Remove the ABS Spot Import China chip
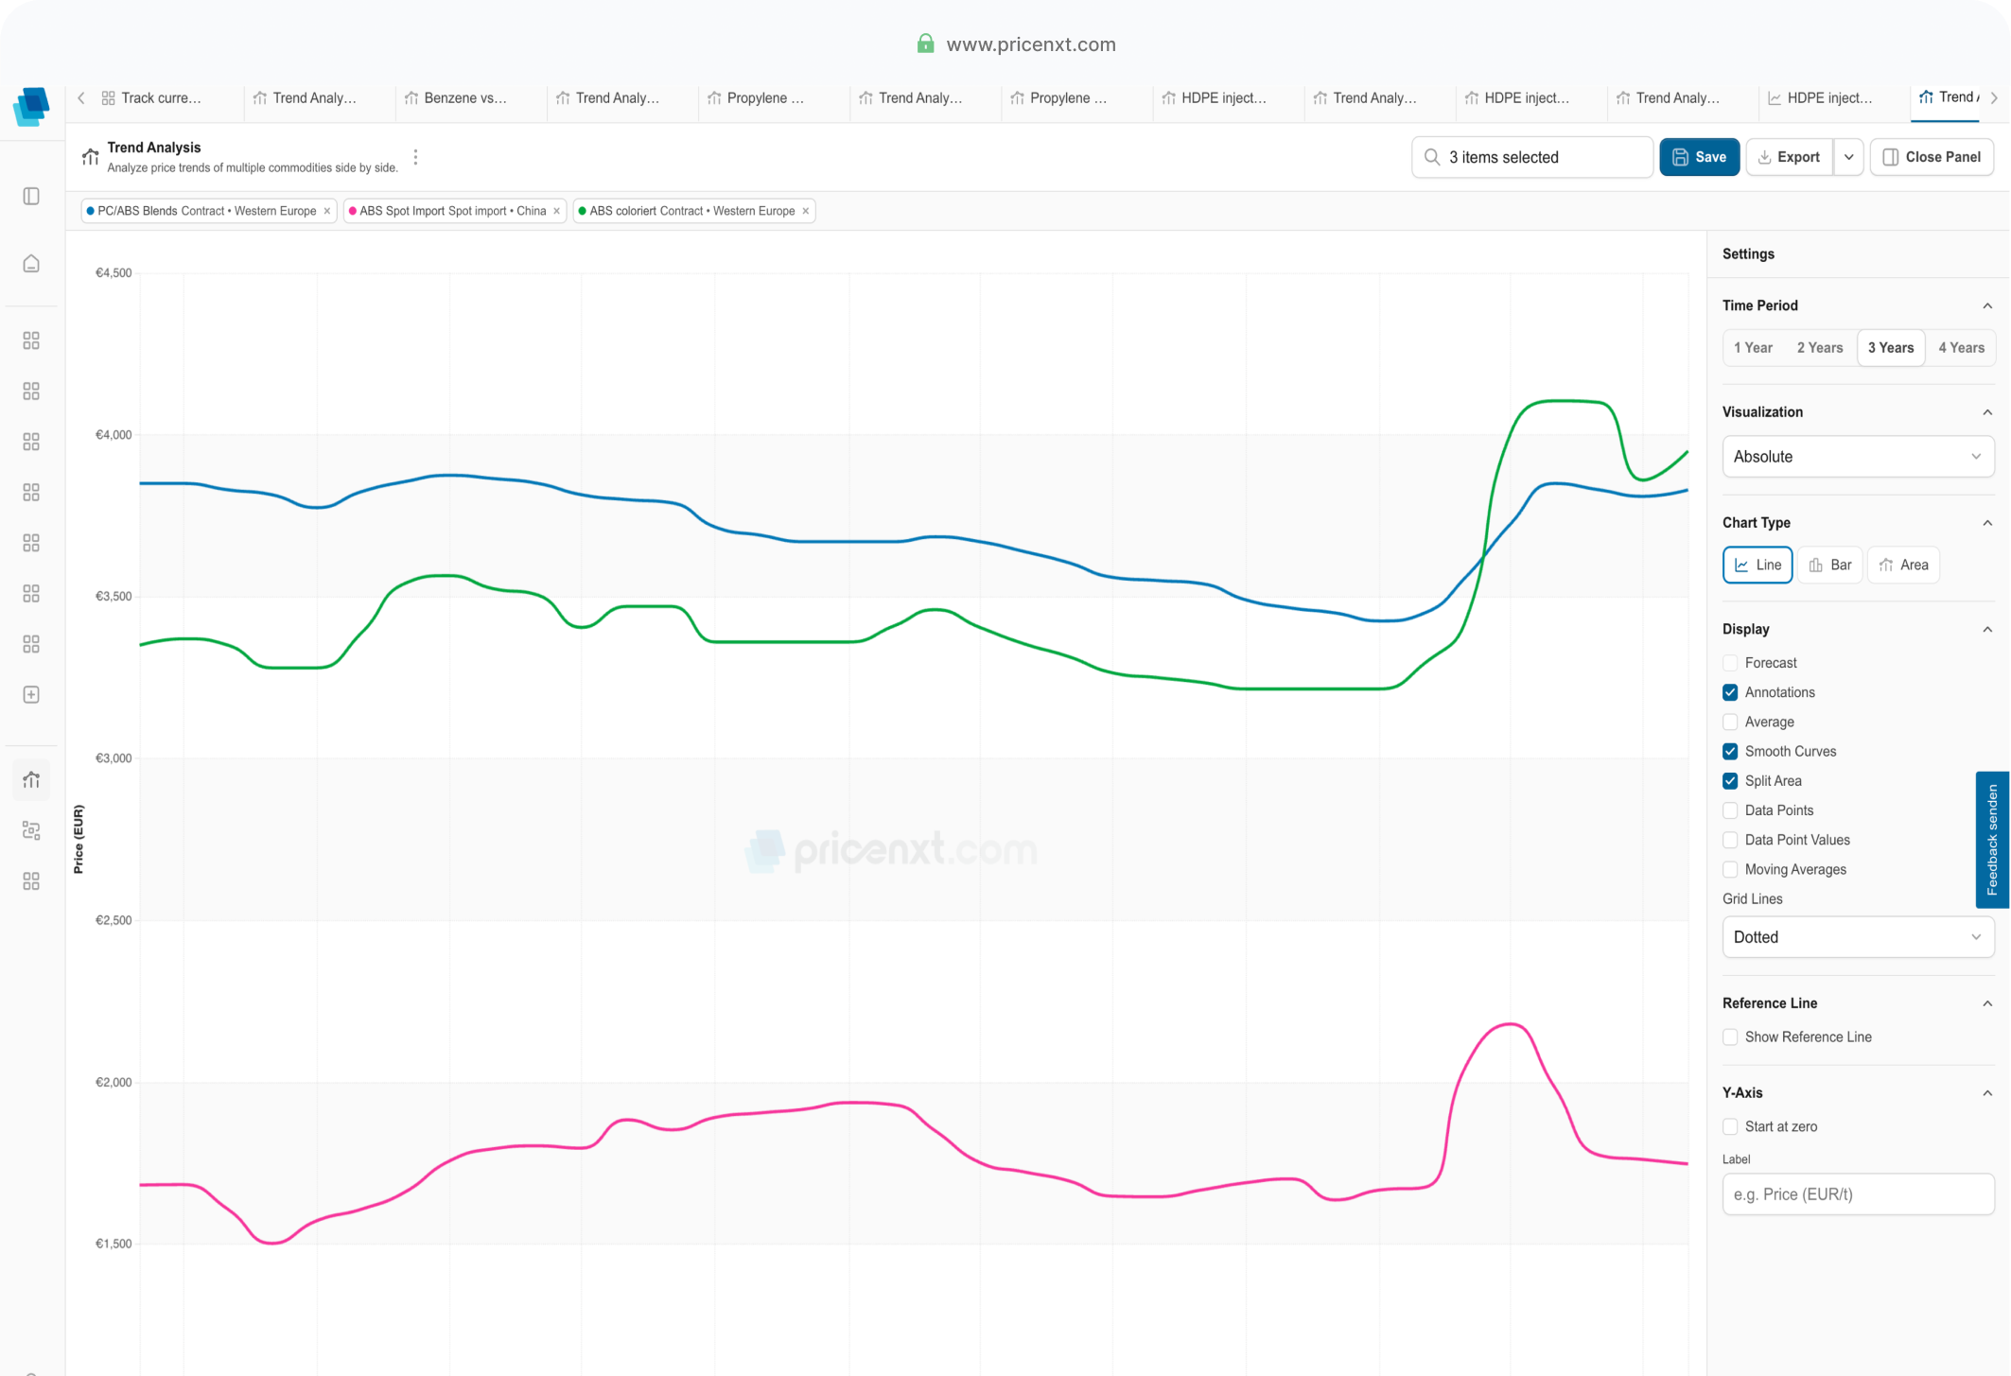 (x=557, y=211)
